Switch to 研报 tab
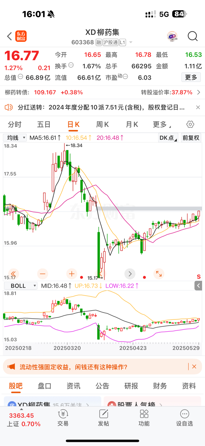The width and height of the screenshot is (205, 446). point(131,386)
